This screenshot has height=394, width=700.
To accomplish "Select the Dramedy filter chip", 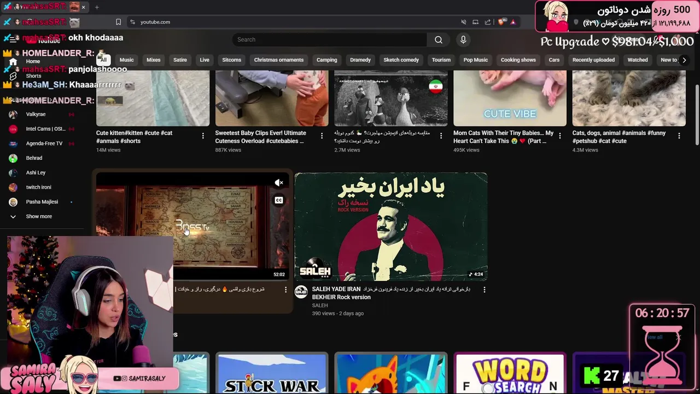I will coord(360,60).
